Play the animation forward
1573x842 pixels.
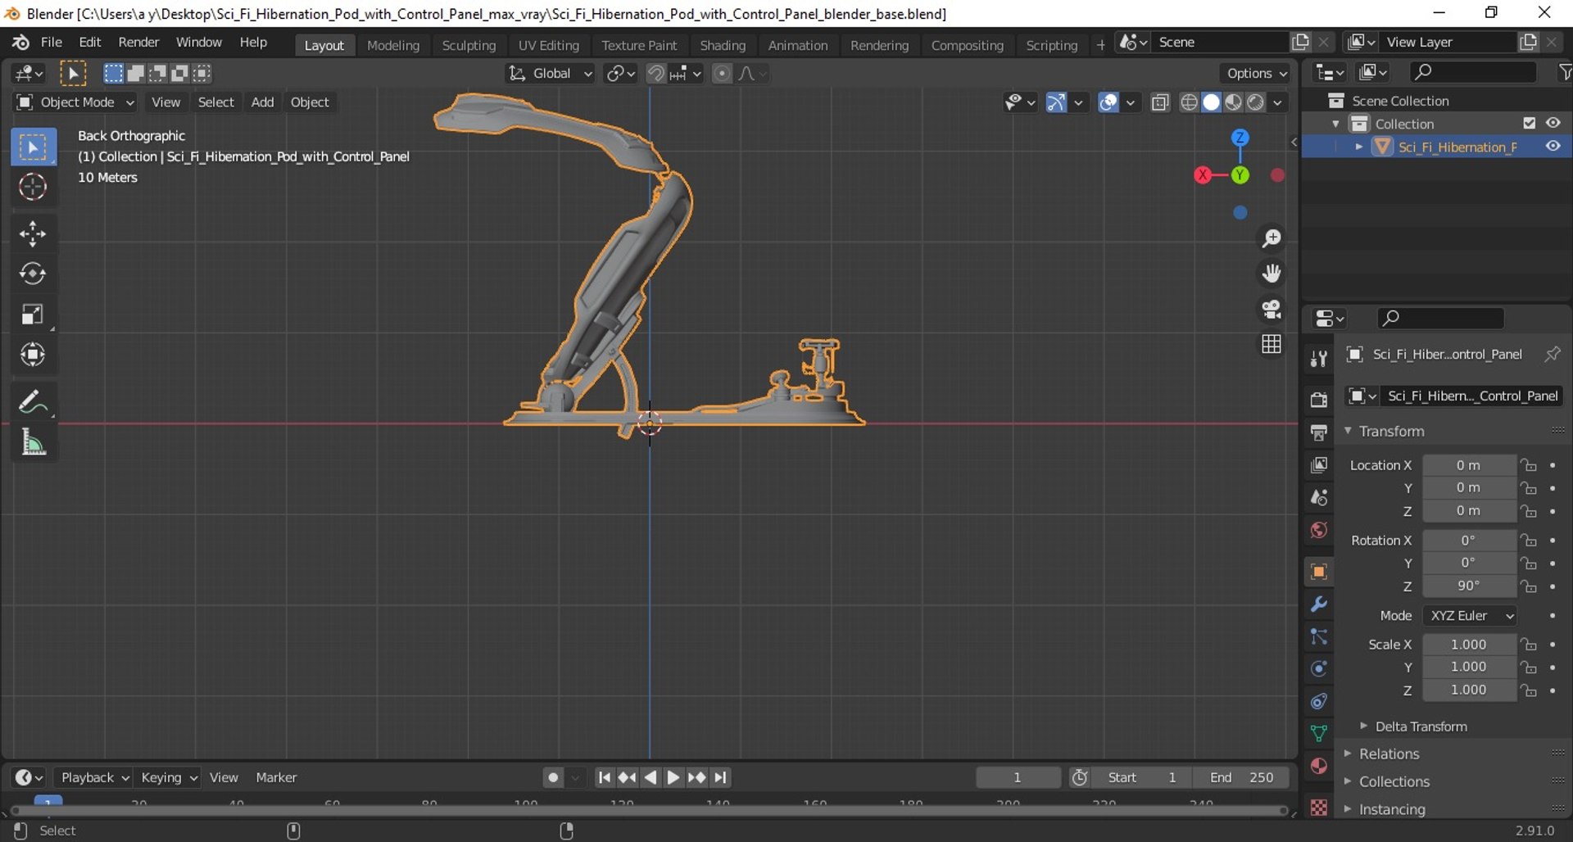[x=673, y=777]
